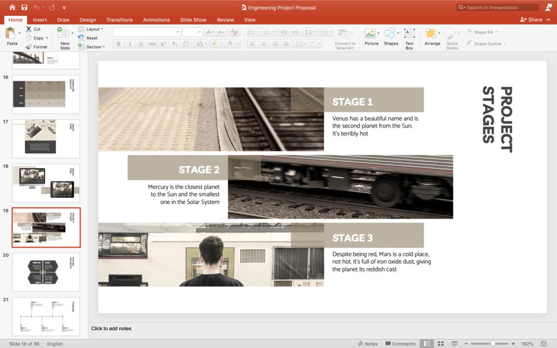Clear all text formatting

point(234,32)
